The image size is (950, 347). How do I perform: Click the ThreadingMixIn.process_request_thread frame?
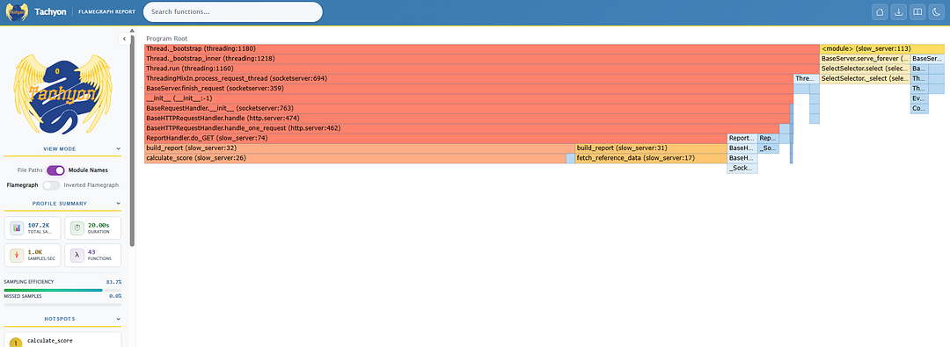click(468, 79)
